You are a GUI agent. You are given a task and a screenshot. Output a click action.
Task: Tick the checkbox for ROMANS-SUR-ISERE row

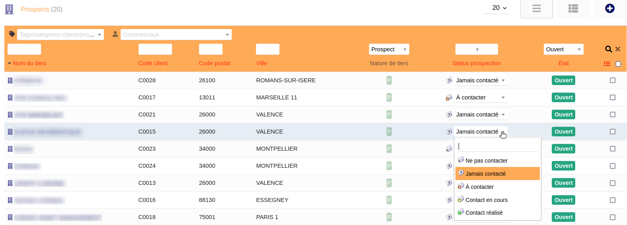(x=612, y=80)
